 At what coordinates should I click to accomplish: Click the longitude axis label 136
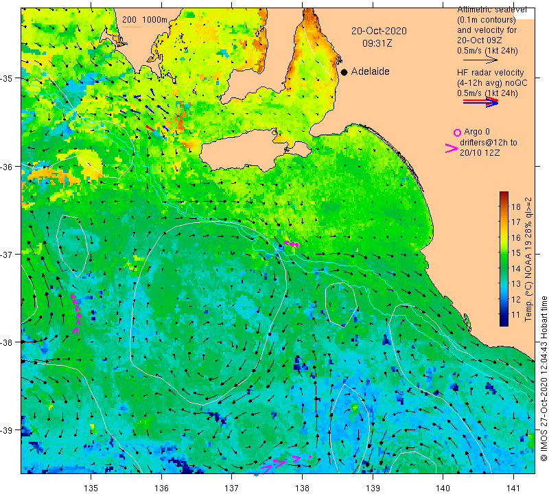pos(161,487)
